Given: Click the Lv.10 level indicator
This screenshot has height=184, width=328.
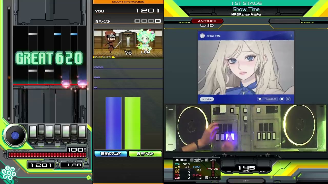Looking at the screenshot, I should click(x=207, y=26).
